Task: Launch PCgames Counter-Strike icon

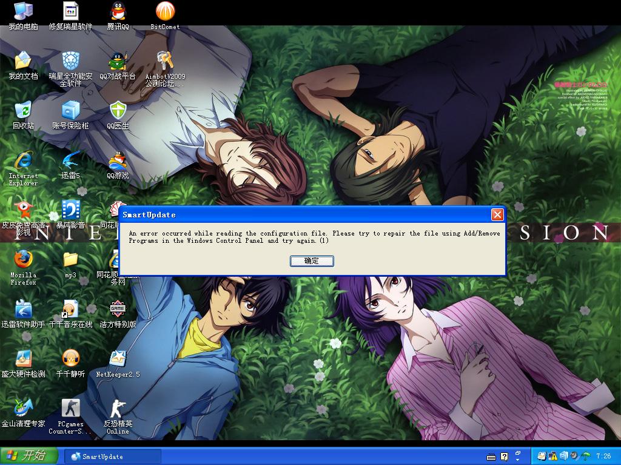Action: (x=70, y=417)
